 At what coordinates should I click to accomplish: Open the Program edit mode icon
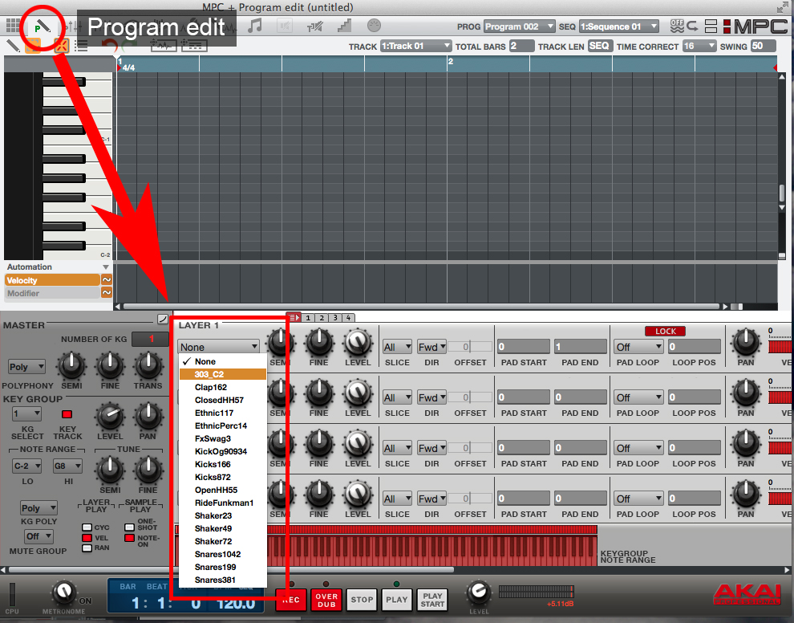point(39,26)
